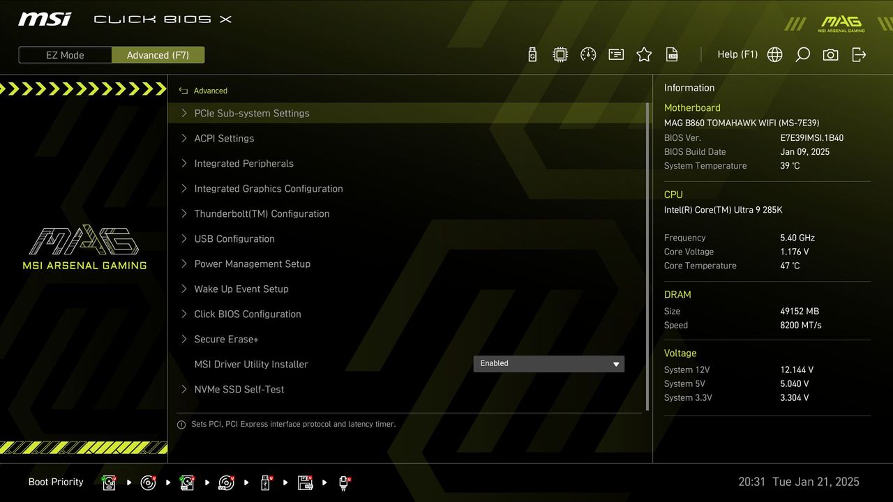Open the CPU chip settings icon
The height and width of the screenshot is (502, 893).
[560, 54]
